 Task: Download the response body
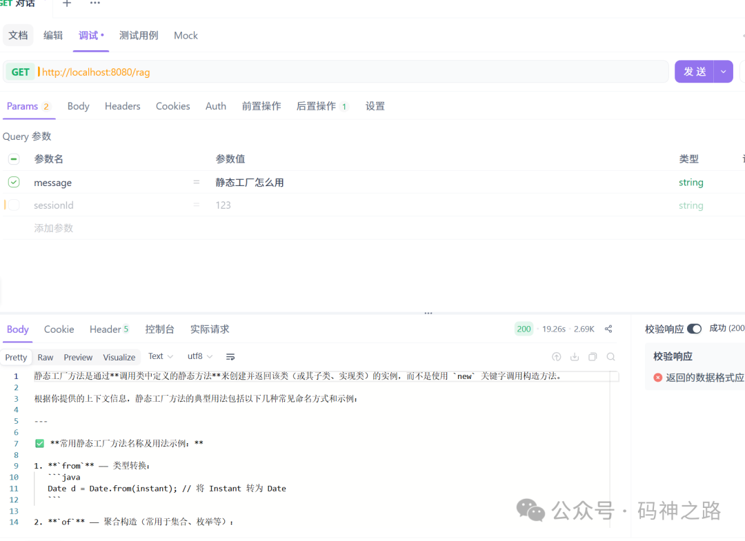coord(574,357)
